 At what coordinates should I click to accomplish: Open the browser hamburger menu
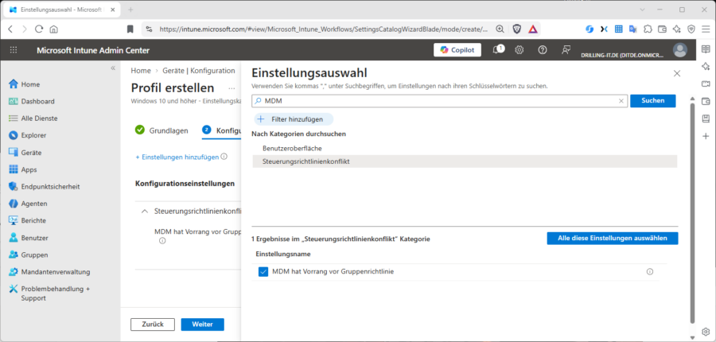tap(706, 29)
